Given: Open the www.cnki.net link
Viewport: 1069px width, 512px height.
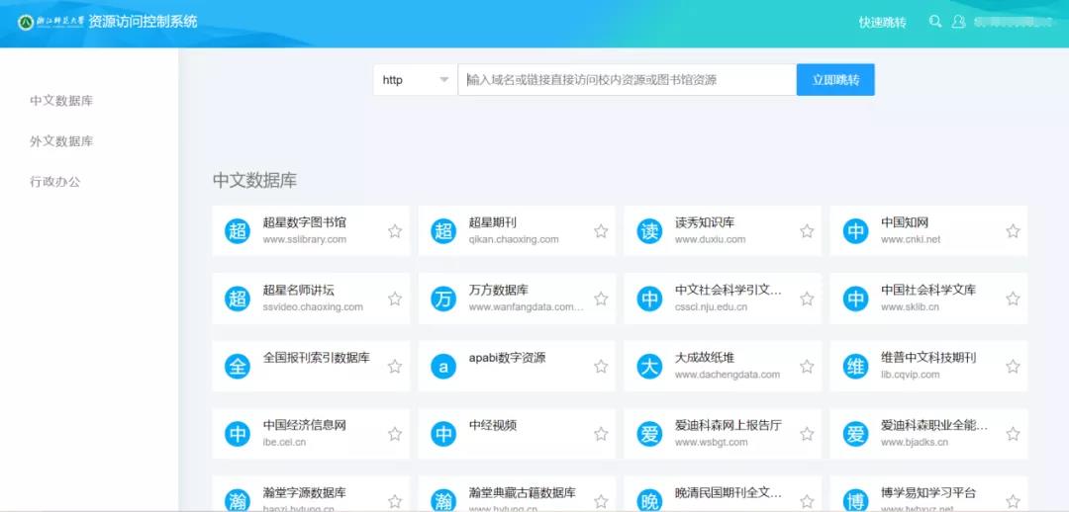Looking at the screenshot, I should [911, 239].
